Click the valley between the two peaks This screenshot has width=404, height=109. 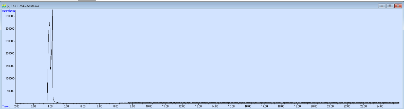(x=50, y=69)
